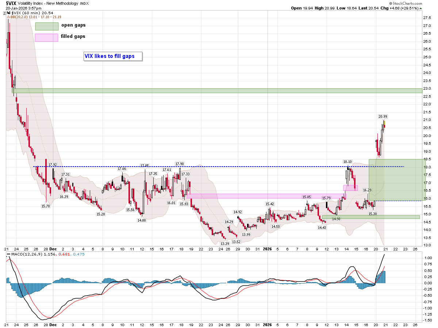Click the green open gaps legend swatch
The image size is (438, 328).
pos(47,26)
